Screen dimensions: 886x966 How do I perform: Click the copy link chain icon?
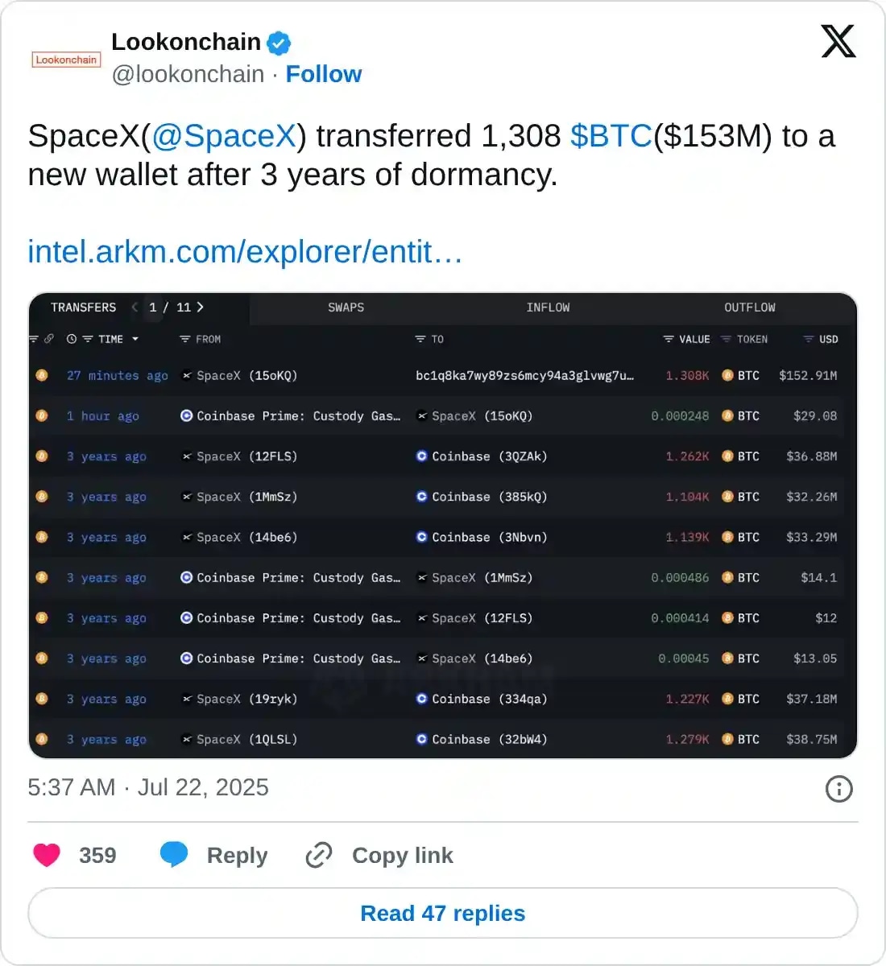[319, 855]
